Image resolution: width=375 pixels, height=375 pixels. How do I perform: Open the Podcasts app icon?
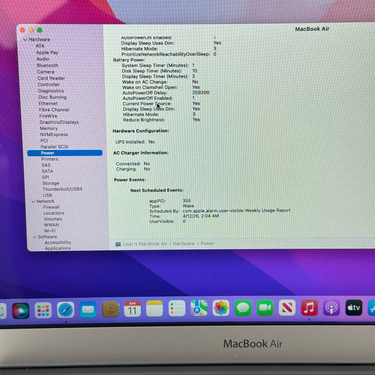click(x=331, y=308)
